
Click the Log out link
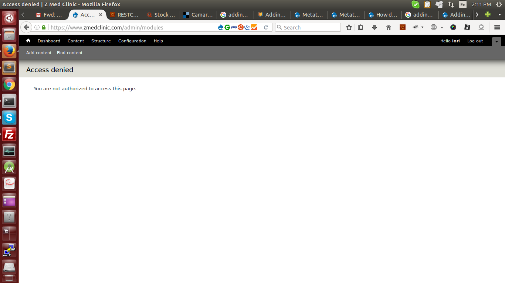[x=475, y=41]
